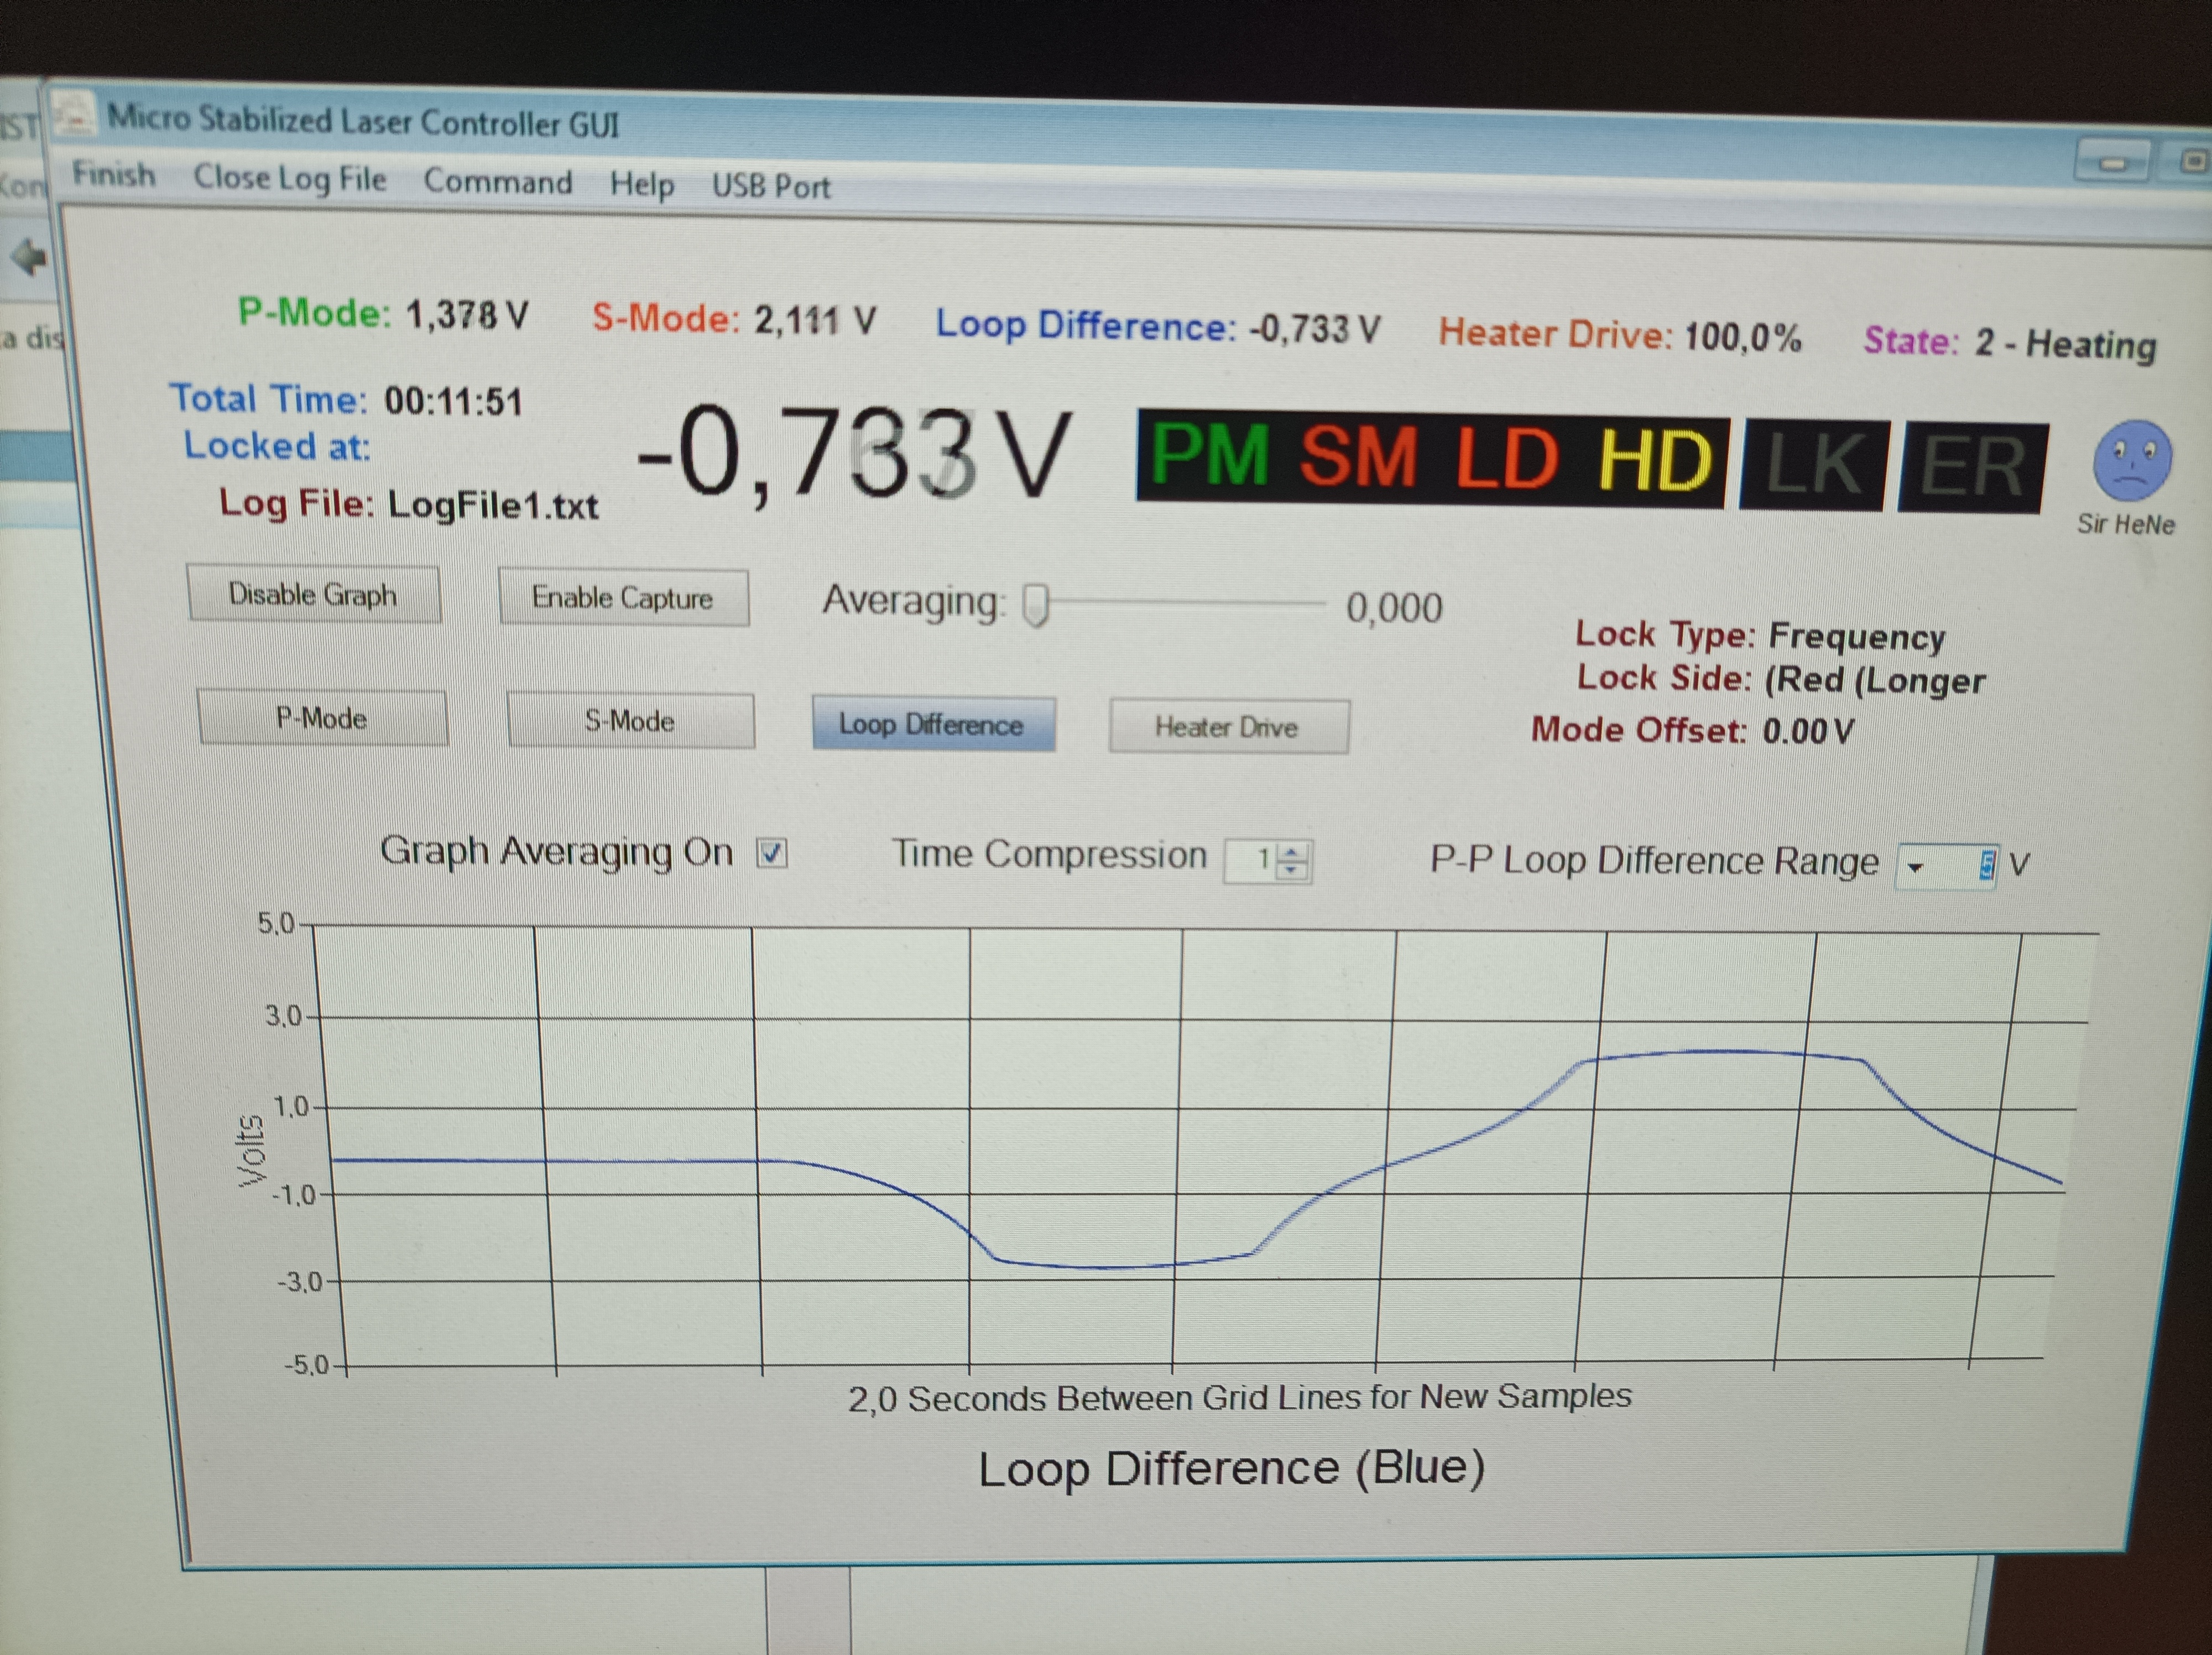This screenshot has width=2212, height=1655.
Task: Open the Command menu
Action: (x=497, y=182)
